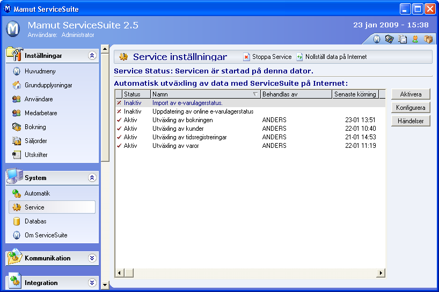Click the Databas cylinder icon
Image resolution: width=439 pixels, height=292 pixels.
(x=17, y=221)
